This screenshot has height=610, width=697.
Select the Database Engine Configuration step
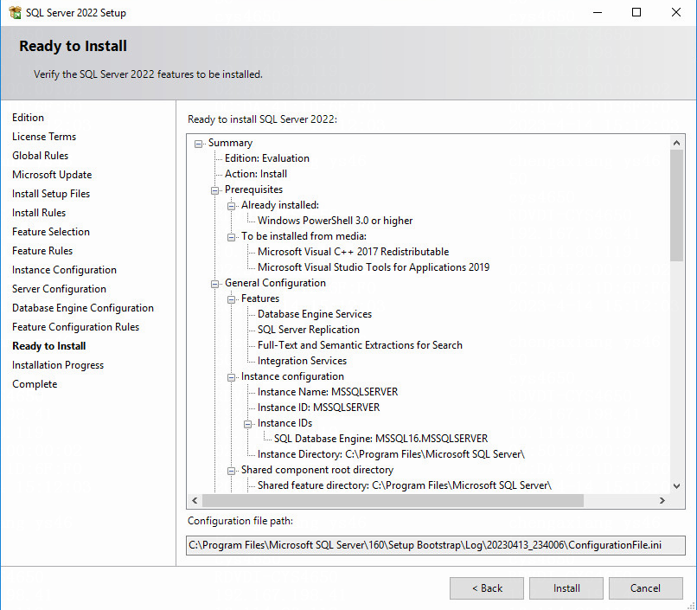coord(83,308)
